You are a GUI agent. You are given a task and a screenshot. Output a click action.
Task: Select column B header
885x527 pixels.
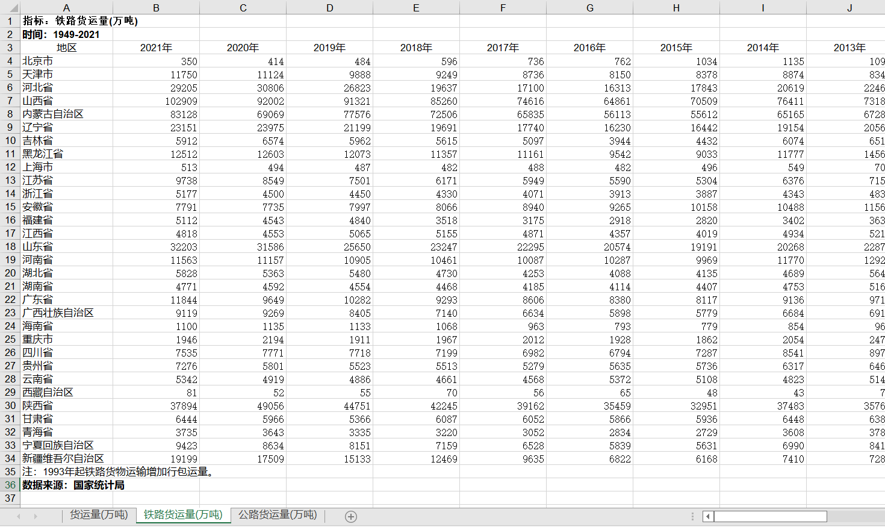point(156,7)
